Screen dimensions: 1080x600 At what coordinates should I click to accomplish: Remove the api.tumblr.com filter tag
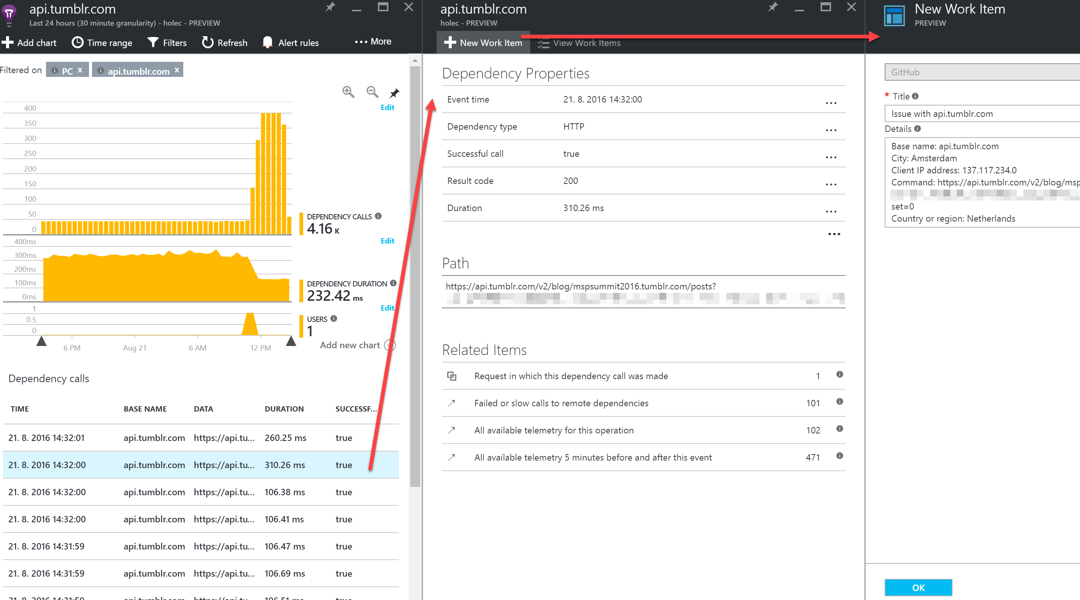[x=177, y=70]
